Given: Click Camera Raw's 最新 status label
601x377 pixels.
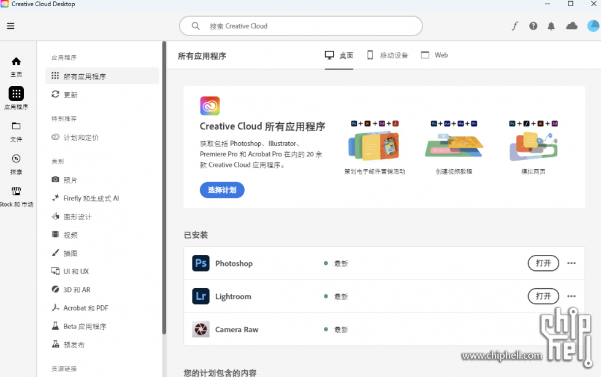Looking at the screenshot, I should [x=341, y=330].
